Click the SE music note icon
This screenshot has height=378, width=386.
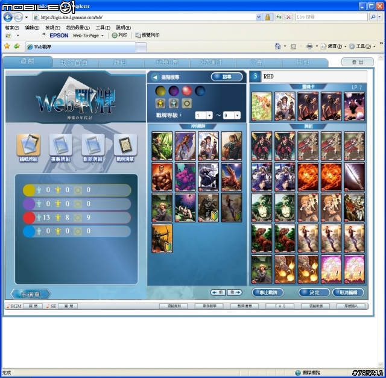[x=48, y=306]
